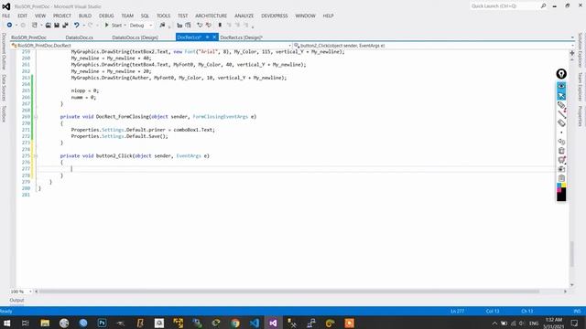Click the comment out lines toolbar icon
Screen dimensions: 586x329
click(200, 25)
